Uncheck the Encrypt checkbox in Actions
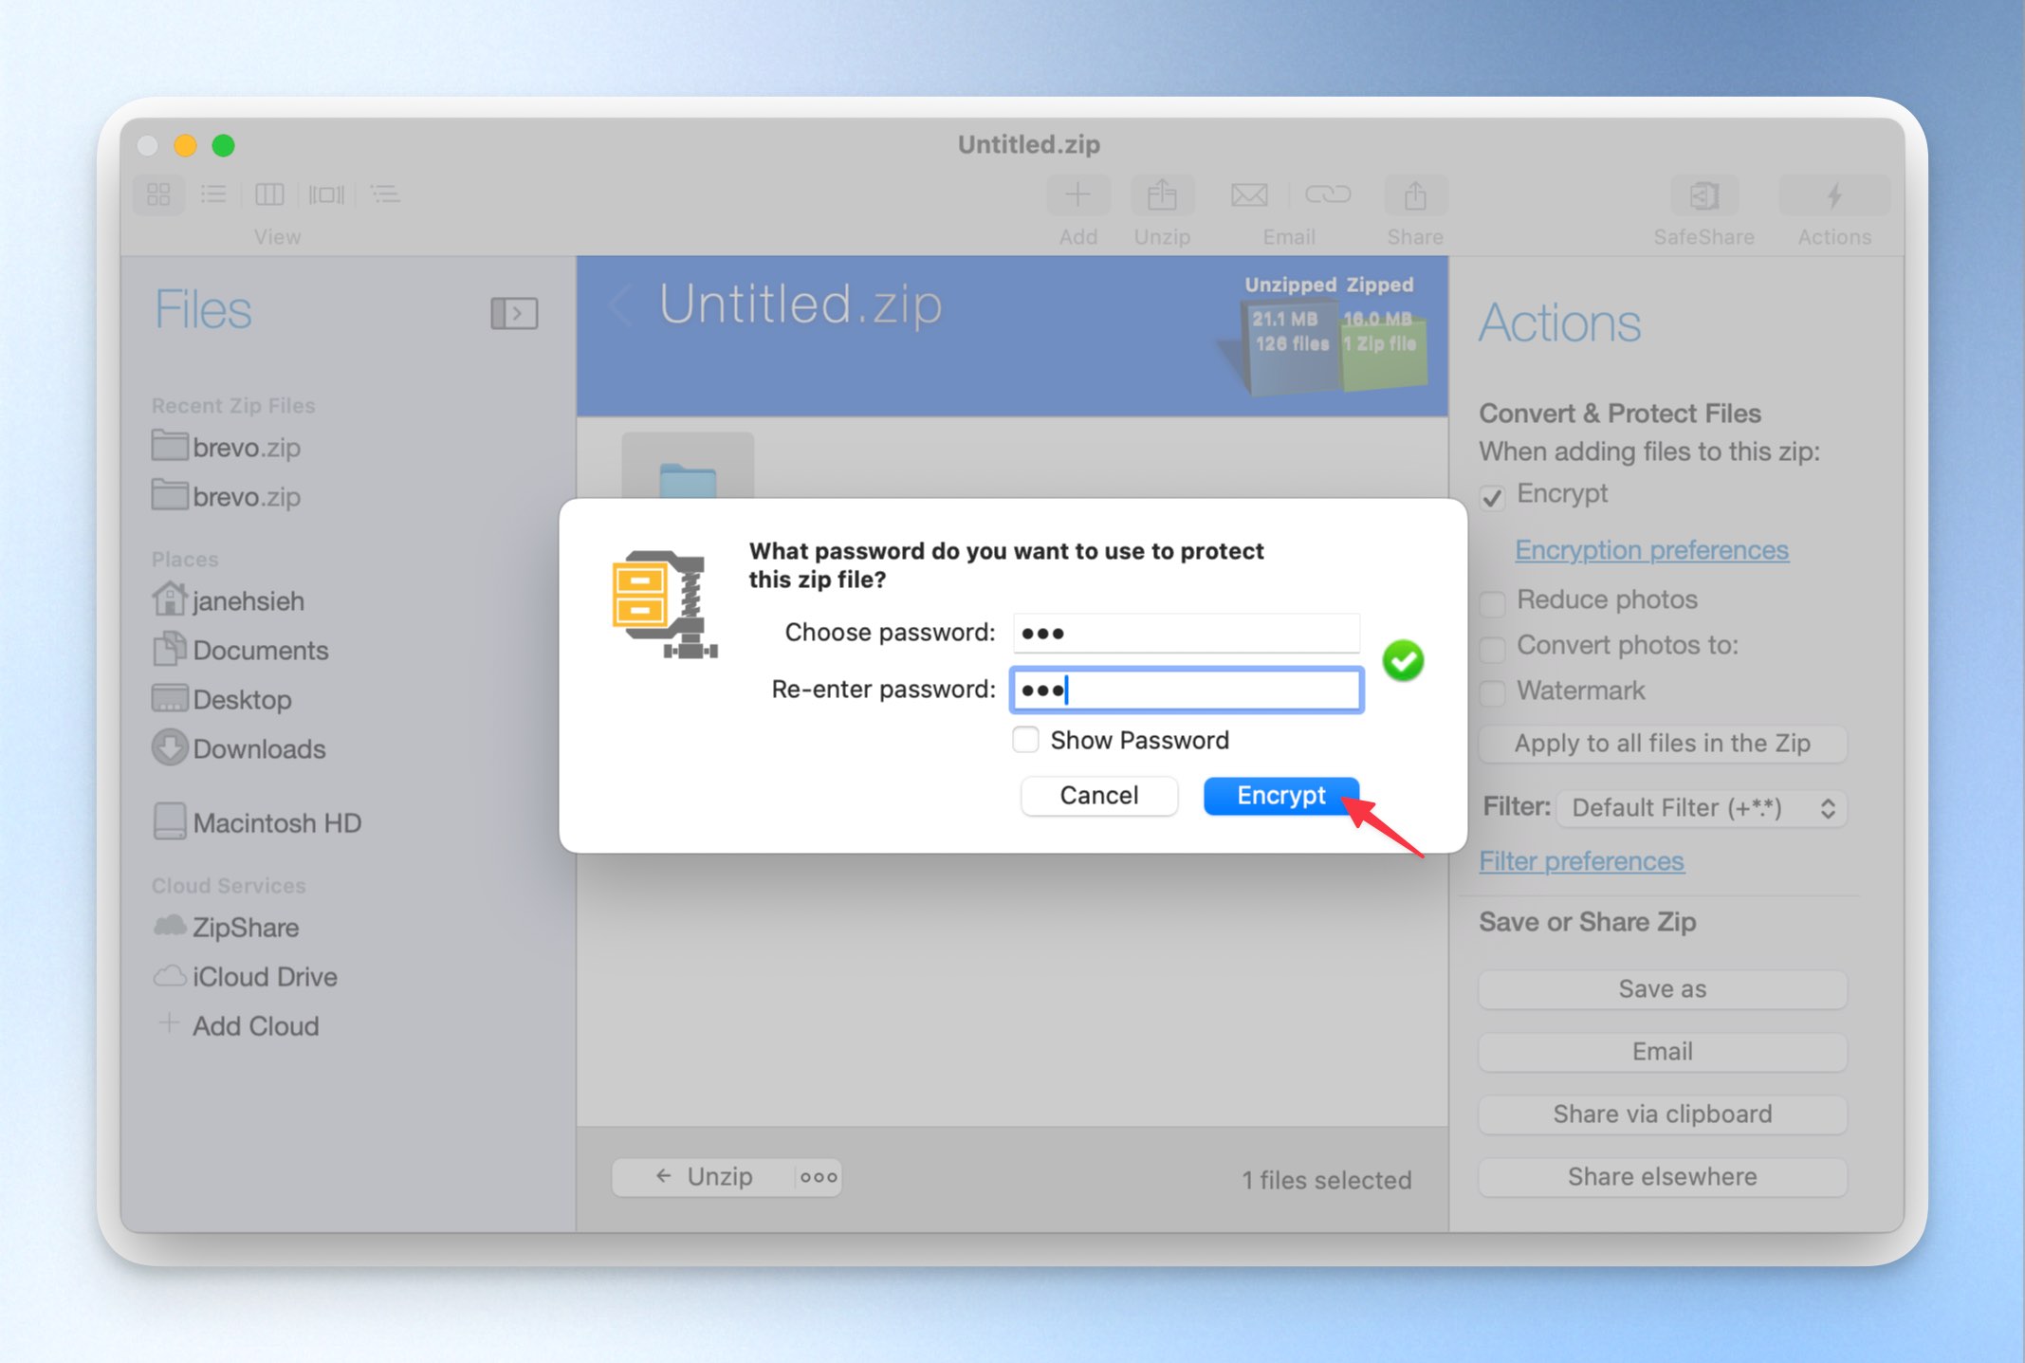This screenshot has width=2025, height=1363. 1492,497
